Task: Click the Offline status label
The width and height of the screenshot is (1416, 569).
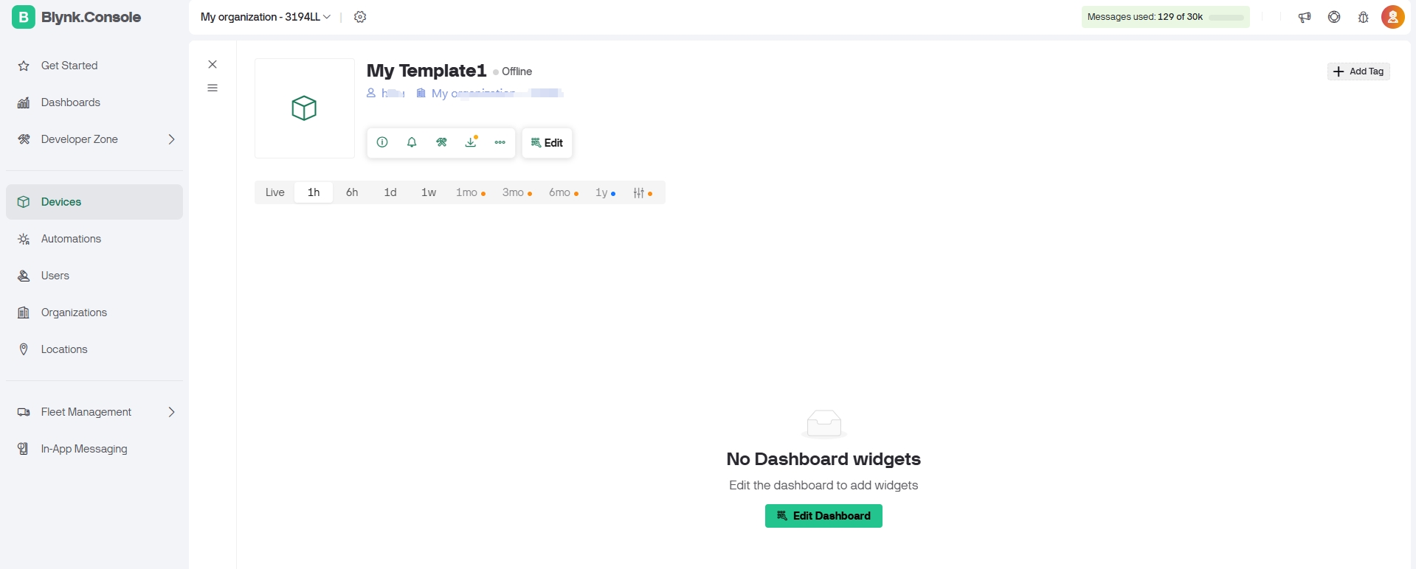Action: pos(513,71)
